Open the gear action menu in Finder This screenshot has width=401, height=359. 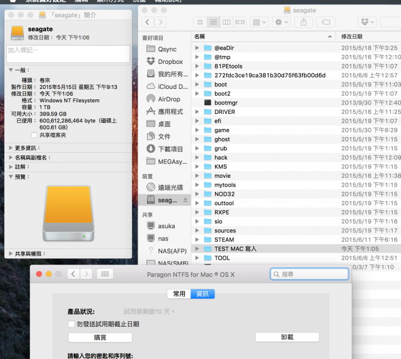[281, 22]
